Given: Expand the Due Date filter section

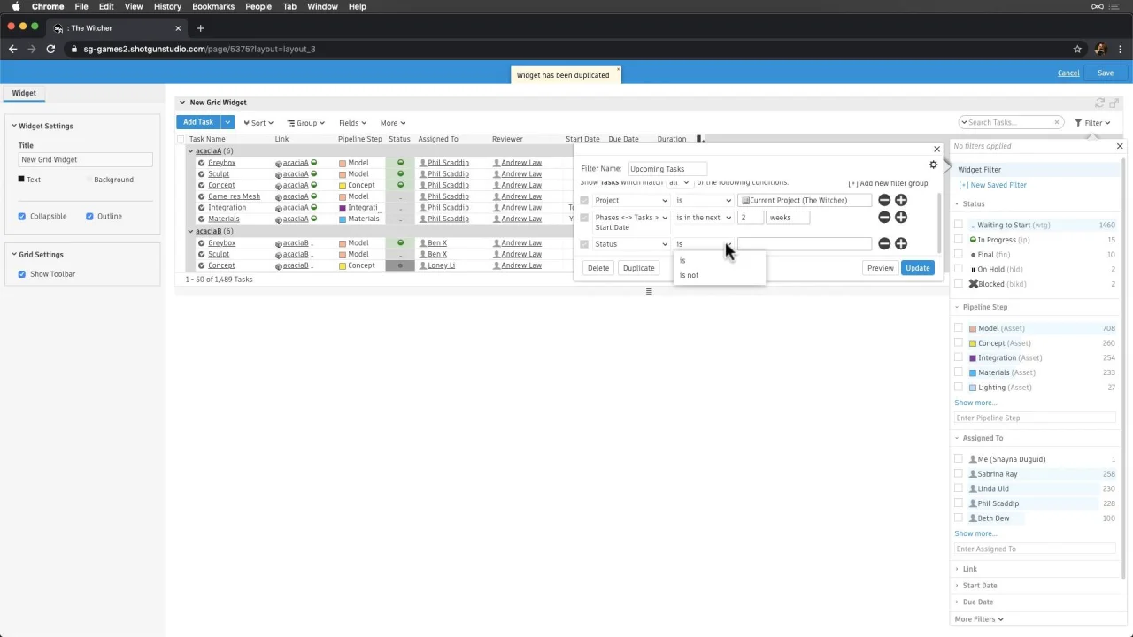Looking at the screenshot, I should pyautogui.click(x=978, y=602).
